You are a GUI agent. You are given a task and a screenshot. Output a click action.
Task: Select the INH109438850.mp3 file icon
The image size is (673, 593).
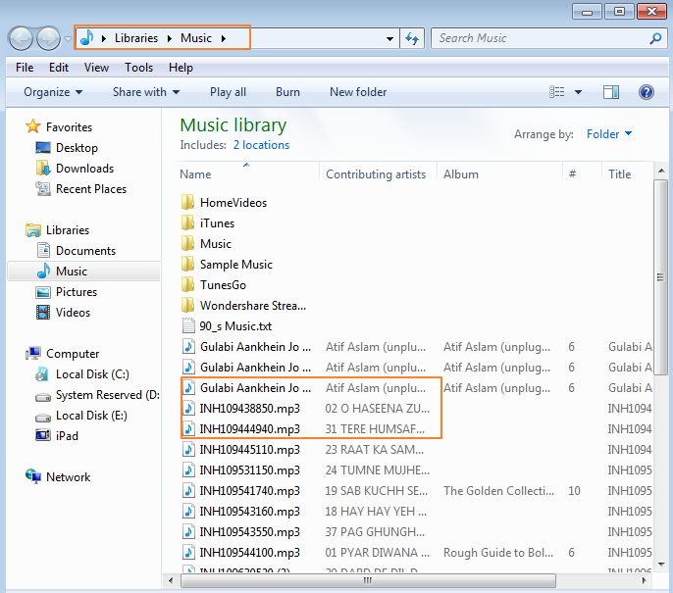[188, 408]
